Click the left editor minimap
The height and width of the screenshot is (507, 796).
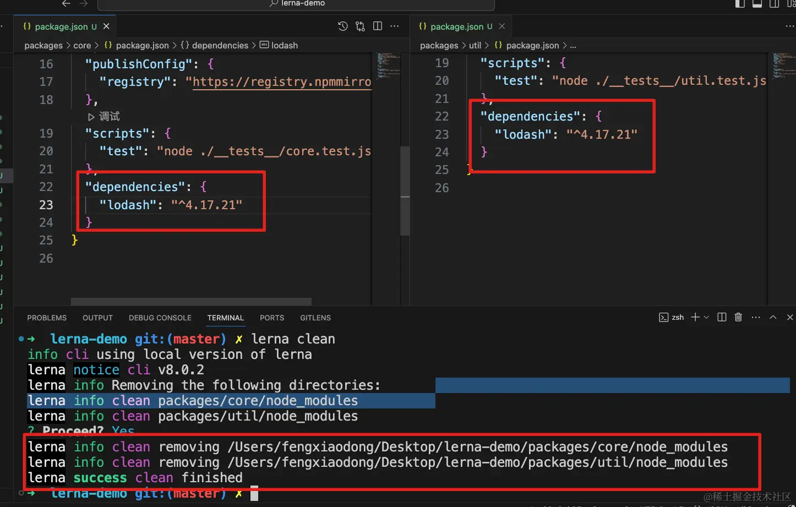(388, 66)
